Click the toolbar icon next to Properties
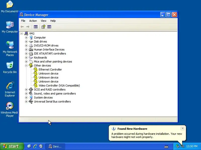Screen dimensions: 201x150 pyautogui.click(x=49, y=27)
